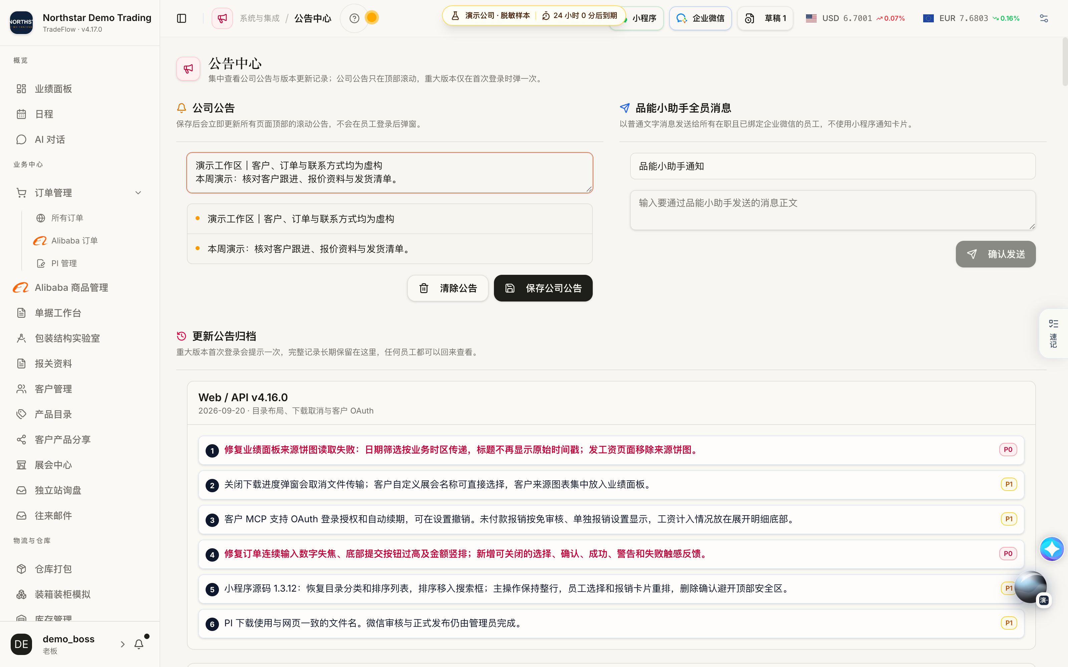Focus the message body text area

tap(833, 210)
